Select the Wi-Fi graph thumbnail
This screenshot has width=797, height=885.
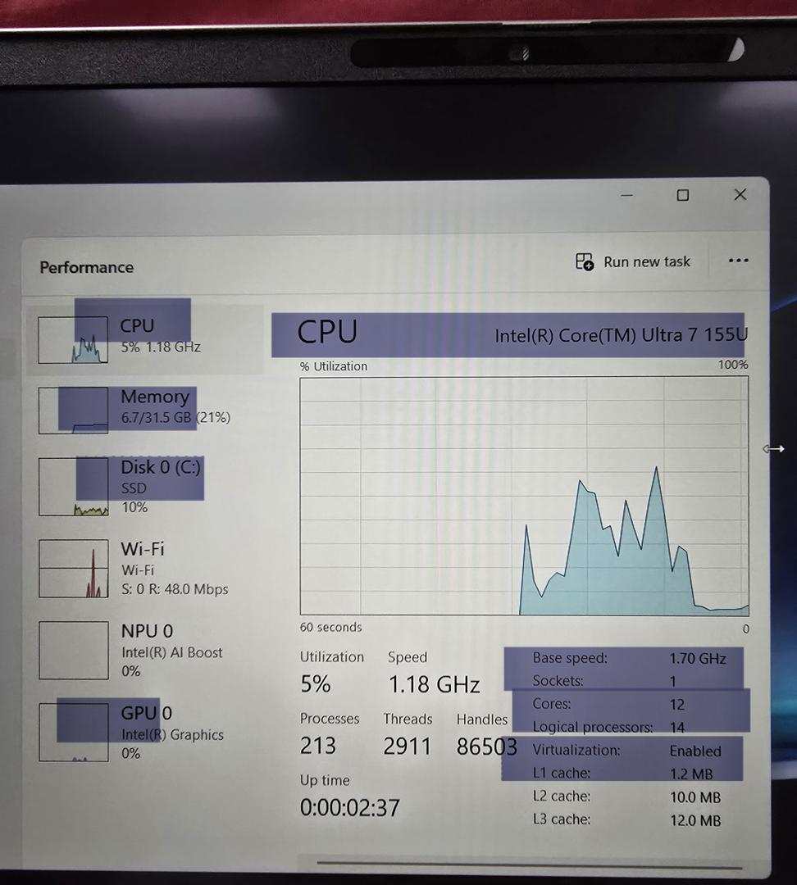coord(74,569)
